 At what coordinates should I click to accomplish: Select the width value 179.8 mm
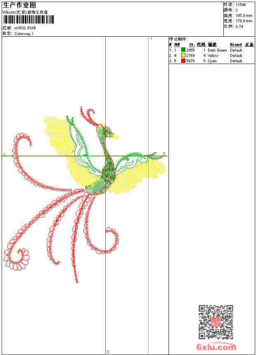pyautogui.click(x=244, y=21)
